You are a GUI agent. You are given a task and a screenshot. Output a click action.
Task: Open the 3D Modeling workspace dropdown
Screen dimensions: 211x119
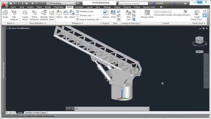(x=61, y=3)
